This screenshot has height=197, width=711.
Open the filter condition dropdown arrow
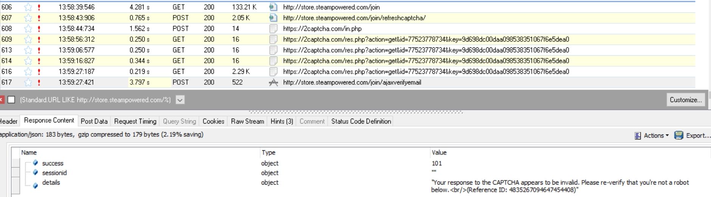tap(180, 100)
